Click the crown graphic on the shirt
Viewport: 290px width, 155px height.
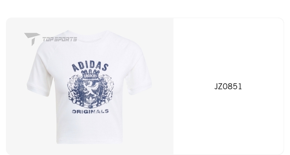(90, 74)
